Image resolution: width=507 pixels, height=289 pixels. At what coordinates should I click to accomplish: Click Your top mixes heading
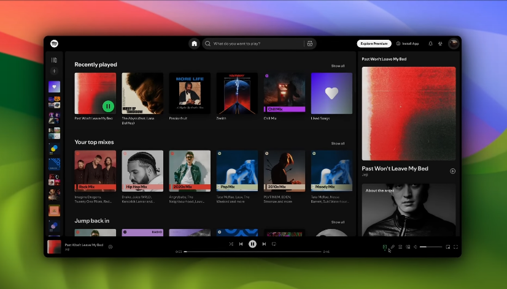point(94,142)
